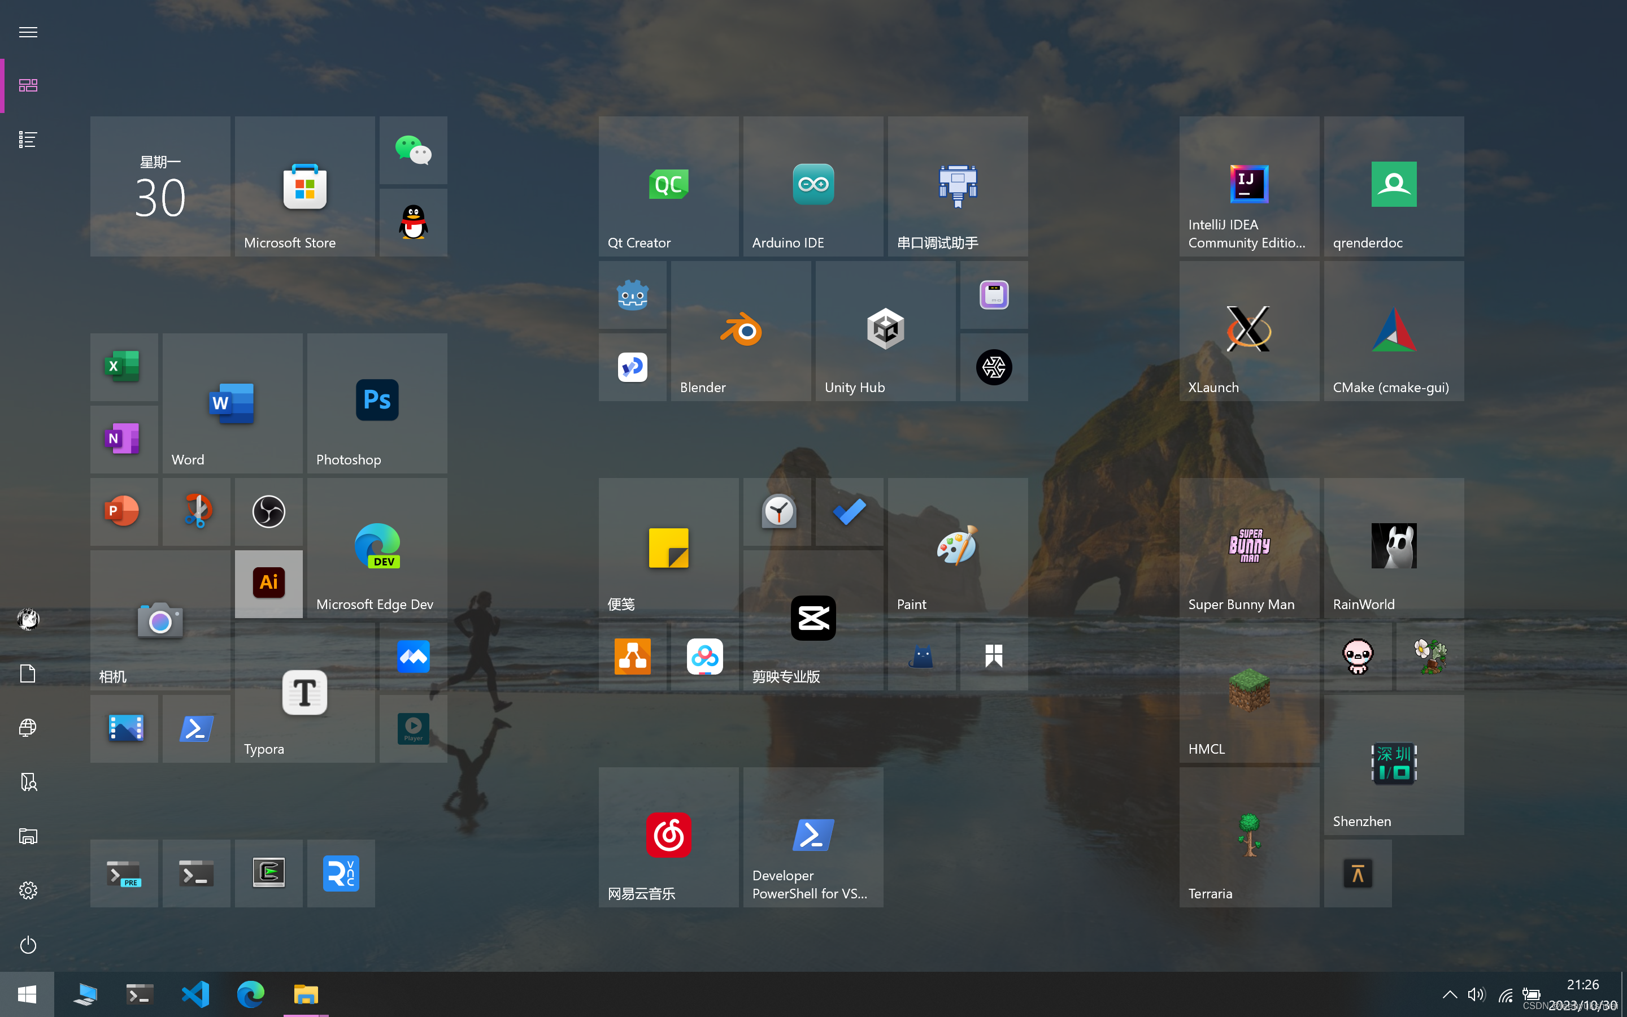Open the 串口调试助手 tile
This screenshot has width=1627, height=1017.
958,186
